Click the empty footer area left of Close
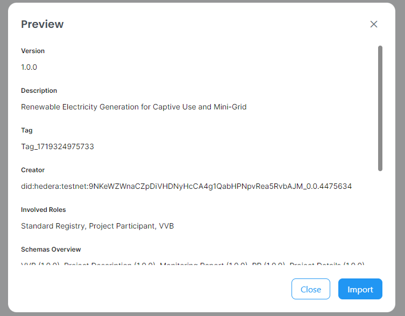Screen dimensions: 405x316 (151, 289)
